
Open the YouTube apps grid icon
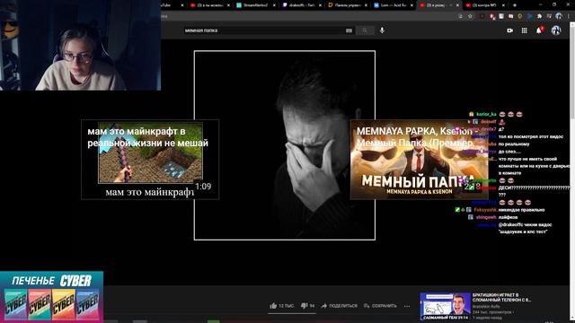coord(525,31)
